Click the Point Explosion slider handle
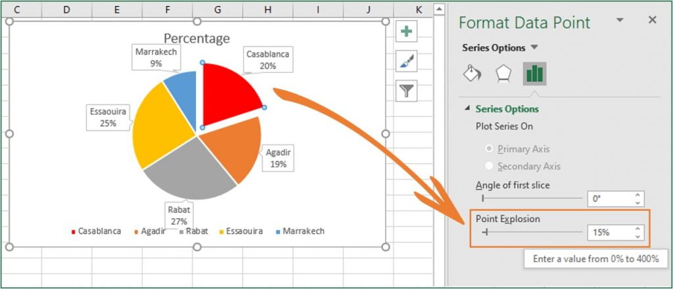Screen dimensions: 673x289 click(x=486, y=232)
